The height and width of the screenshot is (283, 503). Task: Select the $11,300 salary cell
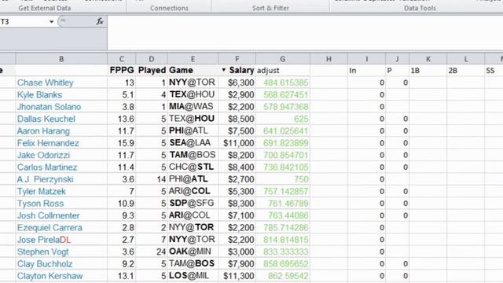pyautogui.click(x=237, y=276)
